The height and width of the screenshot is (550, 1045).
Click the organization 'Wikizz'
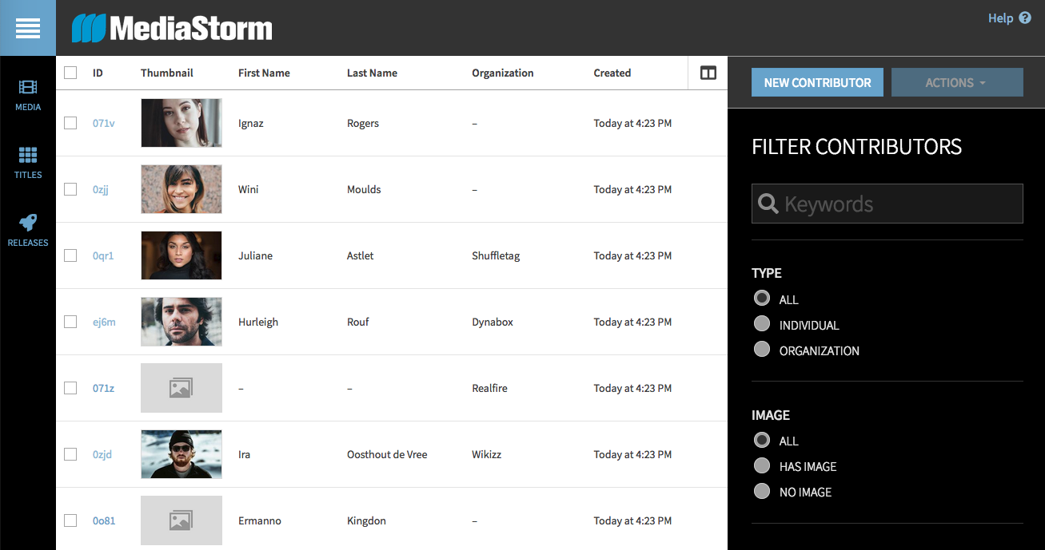pos(487,454)
